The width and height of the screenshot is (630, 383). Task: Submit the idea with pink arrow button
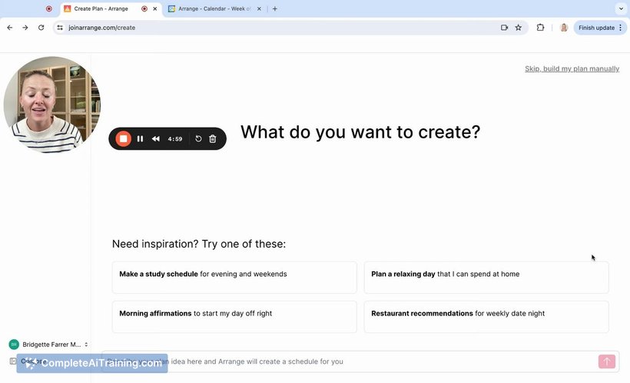click(x=607, y=361)
